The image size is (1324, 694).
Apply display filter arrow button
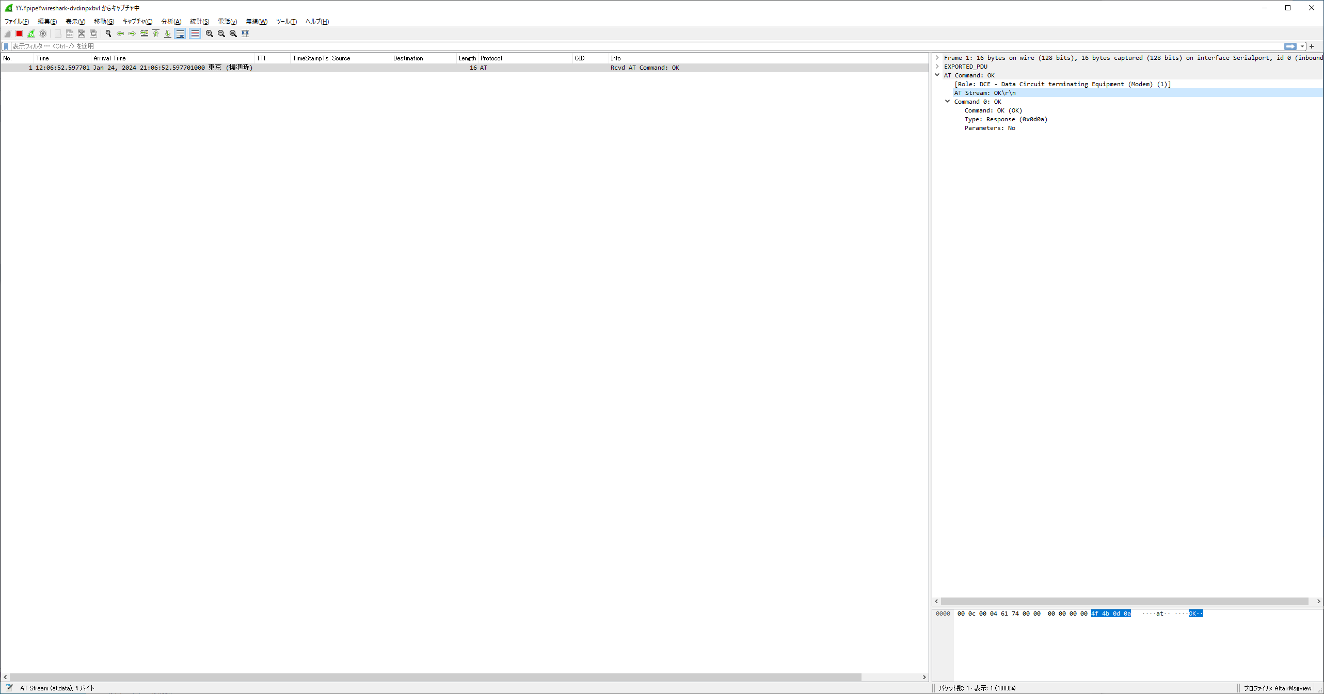1290,46
